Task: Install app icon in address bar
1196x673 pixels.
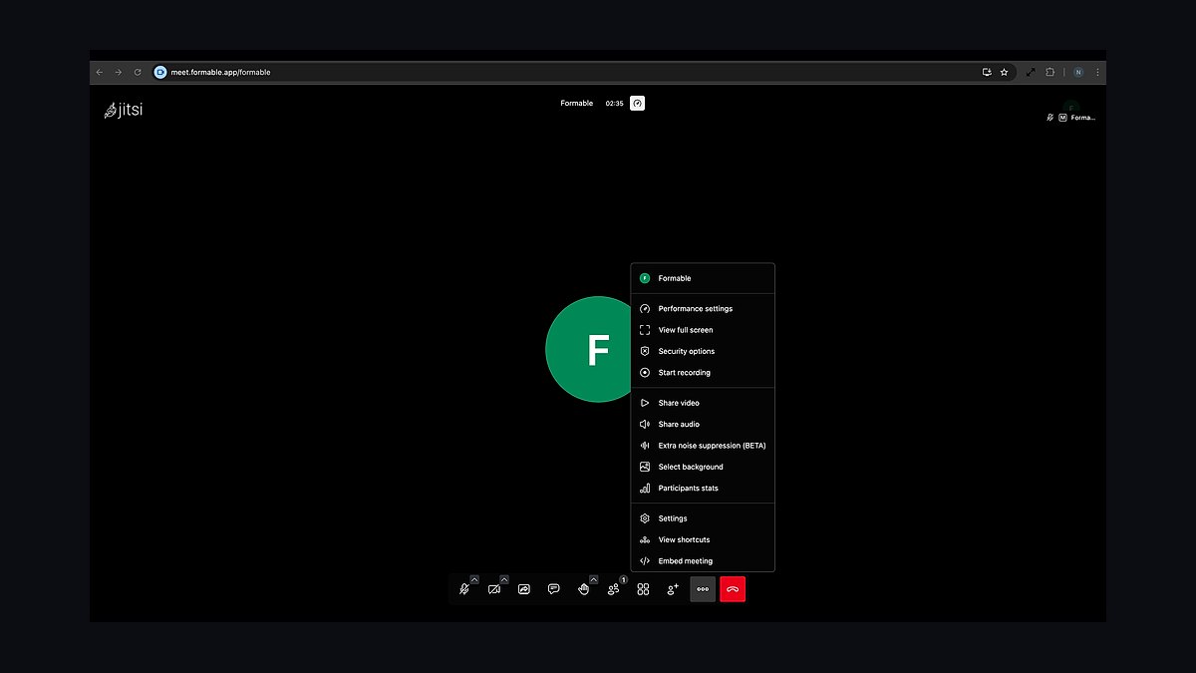Action: click(x=987, y=72)
